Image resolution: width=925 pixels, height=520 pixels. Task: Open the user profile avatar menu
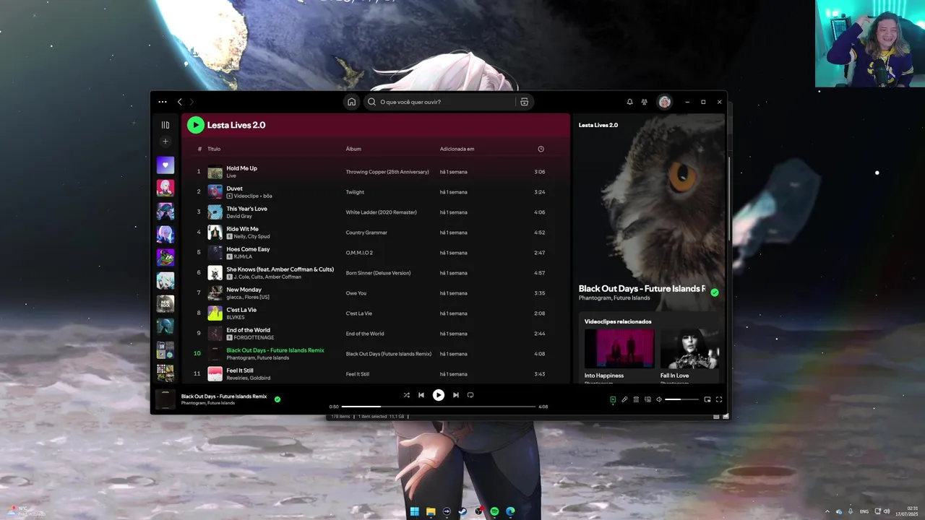(x=664, y=102)
